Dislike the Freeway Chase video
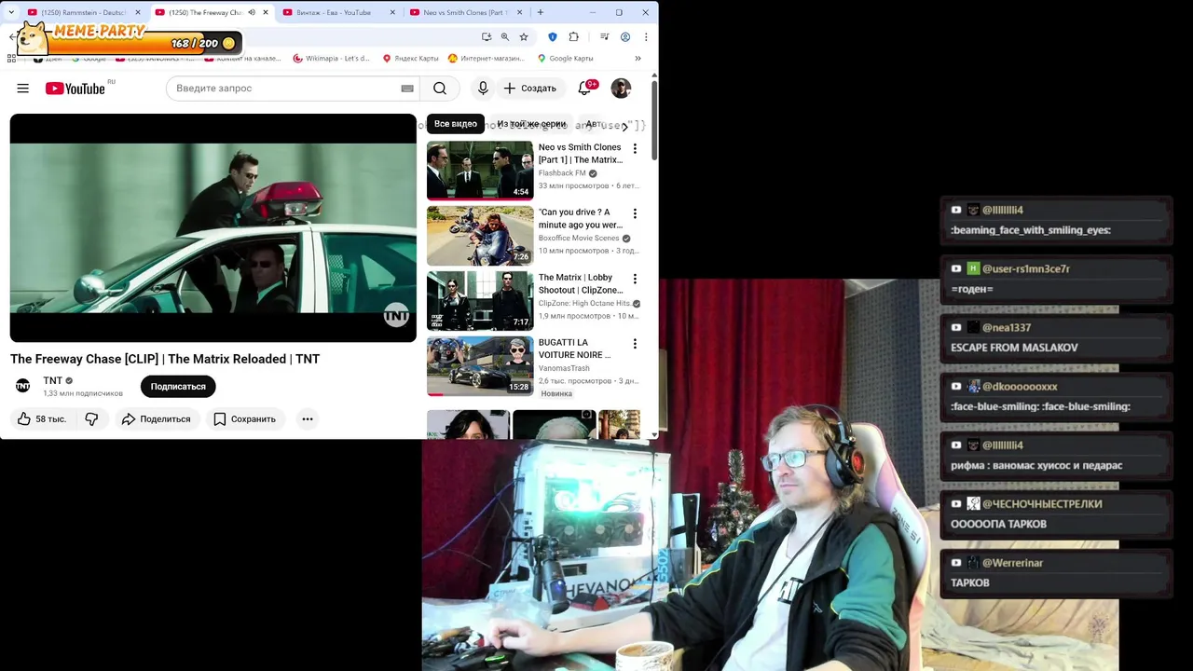Viewport: 1193px width, 671px height. (x=91, y=419)
